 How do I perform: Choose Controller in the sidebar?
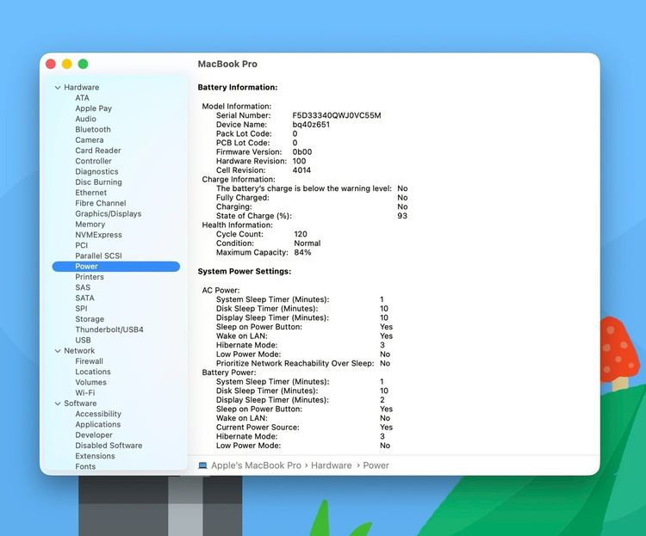(x=93, y=161)
